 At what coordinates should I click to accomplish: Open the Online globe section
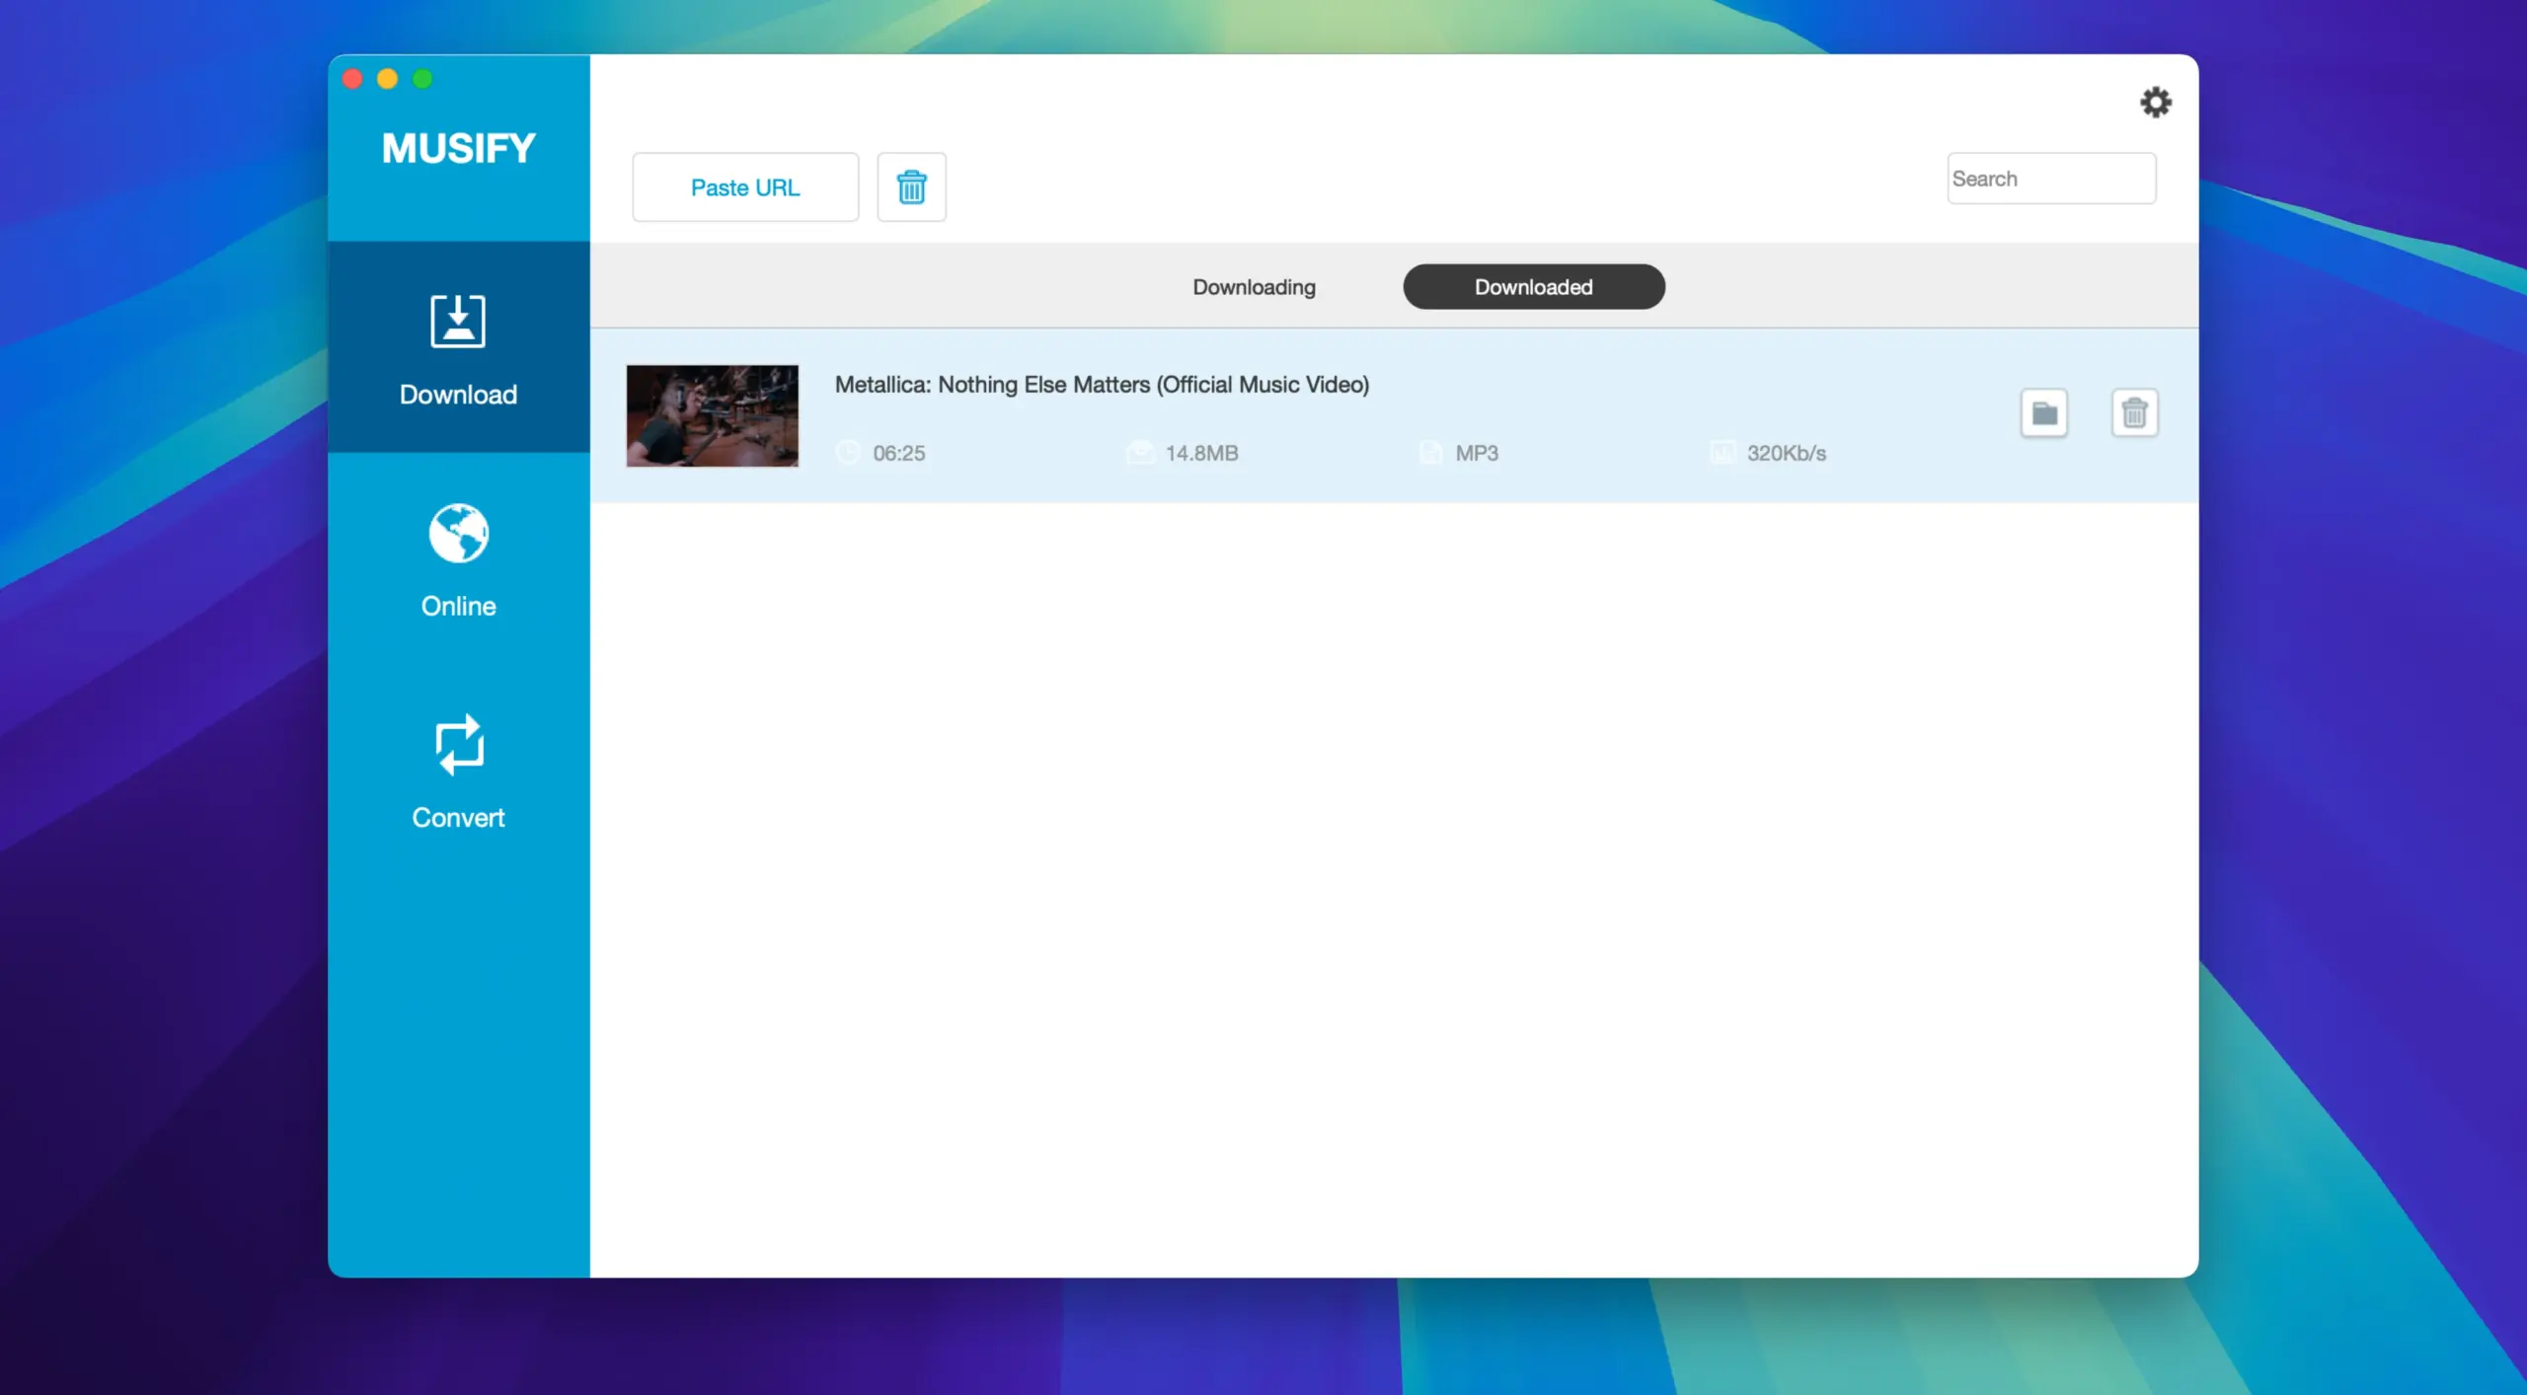pos(458,559)
